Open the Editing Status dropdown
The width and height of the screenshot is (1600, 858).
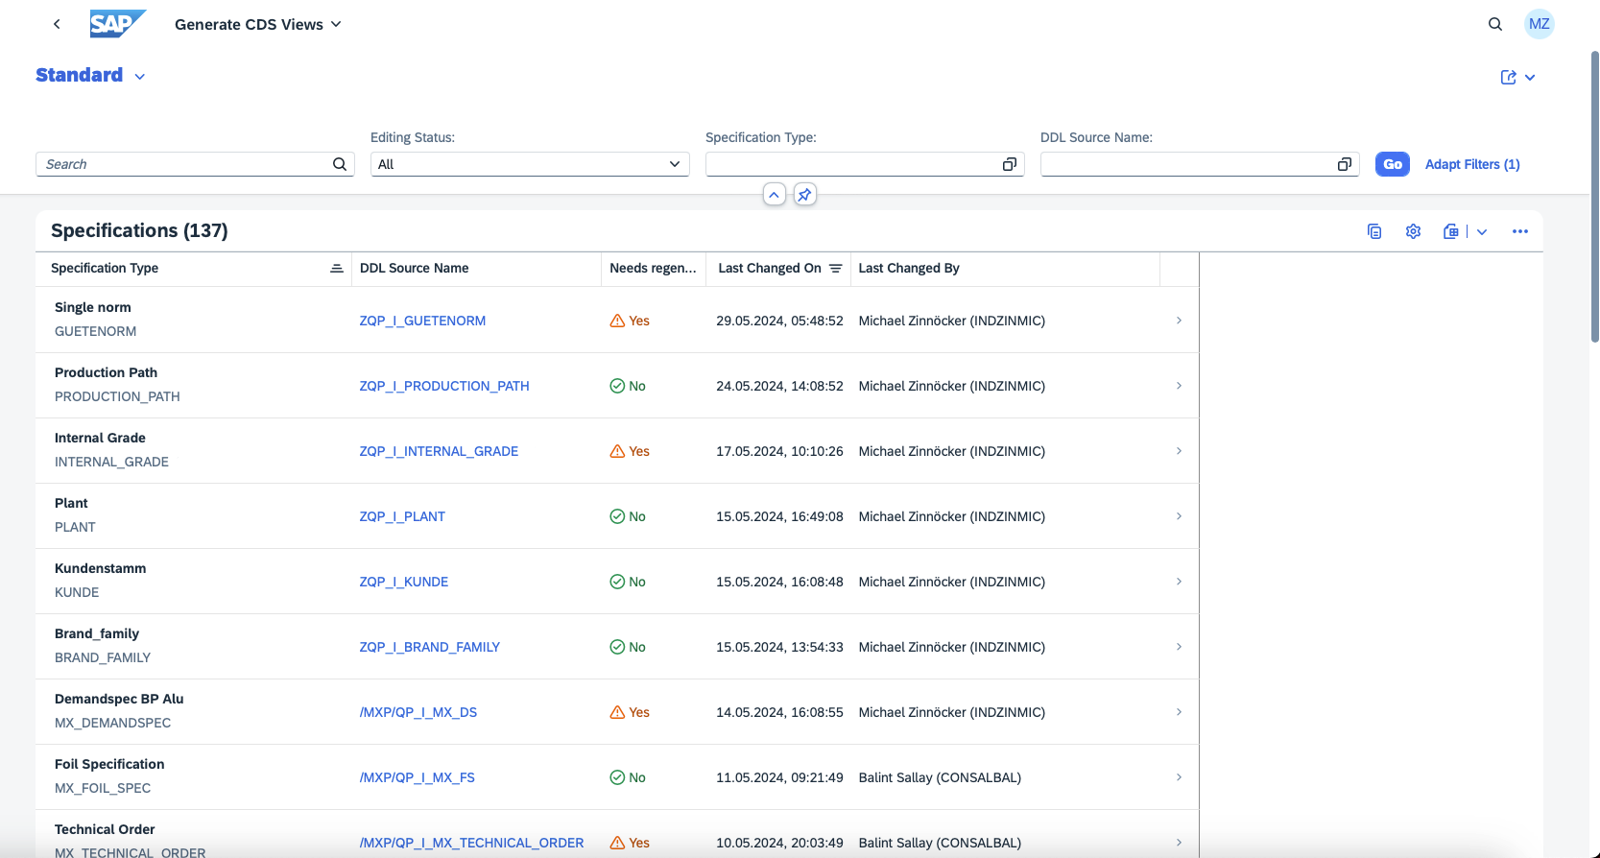[530, 164]
